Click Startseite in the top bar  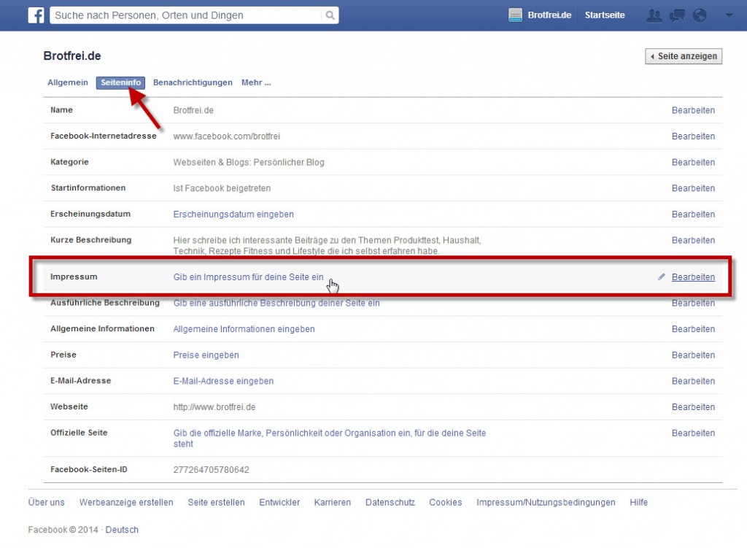(x=605, y=14)
